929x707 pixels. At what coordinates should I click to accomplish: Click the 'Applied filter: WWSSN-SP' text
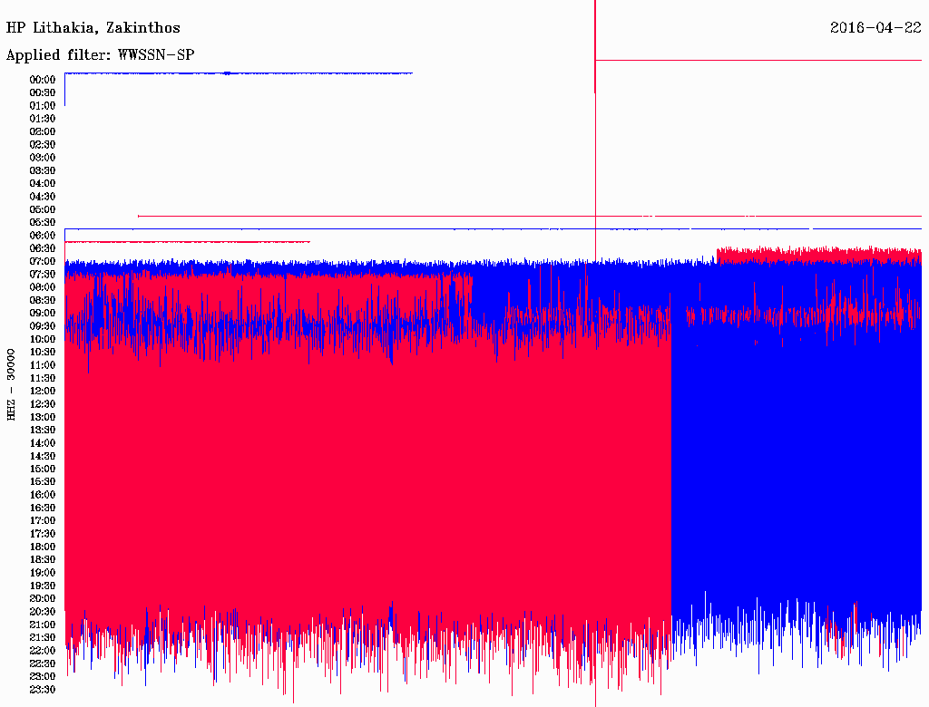[x=100, y=55]
